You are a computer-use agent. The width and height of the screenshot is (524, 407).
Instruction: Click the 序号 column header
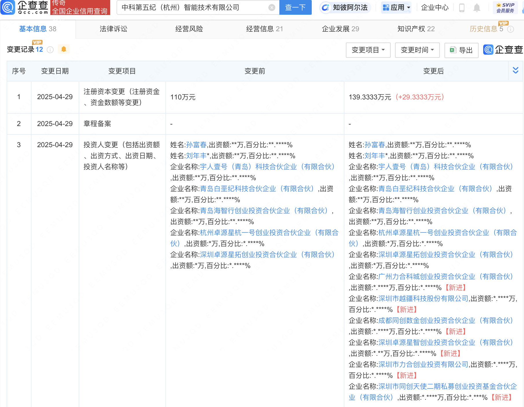(x=19, y=71)
